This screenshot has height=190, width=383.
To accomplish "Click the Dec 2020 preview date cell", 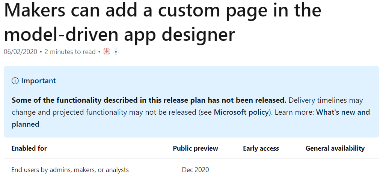I will [x=195, y=170].
